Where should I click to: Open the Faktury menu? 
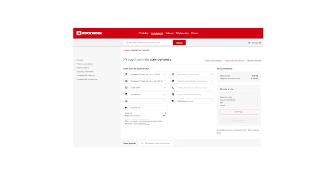tap(170, 33)
